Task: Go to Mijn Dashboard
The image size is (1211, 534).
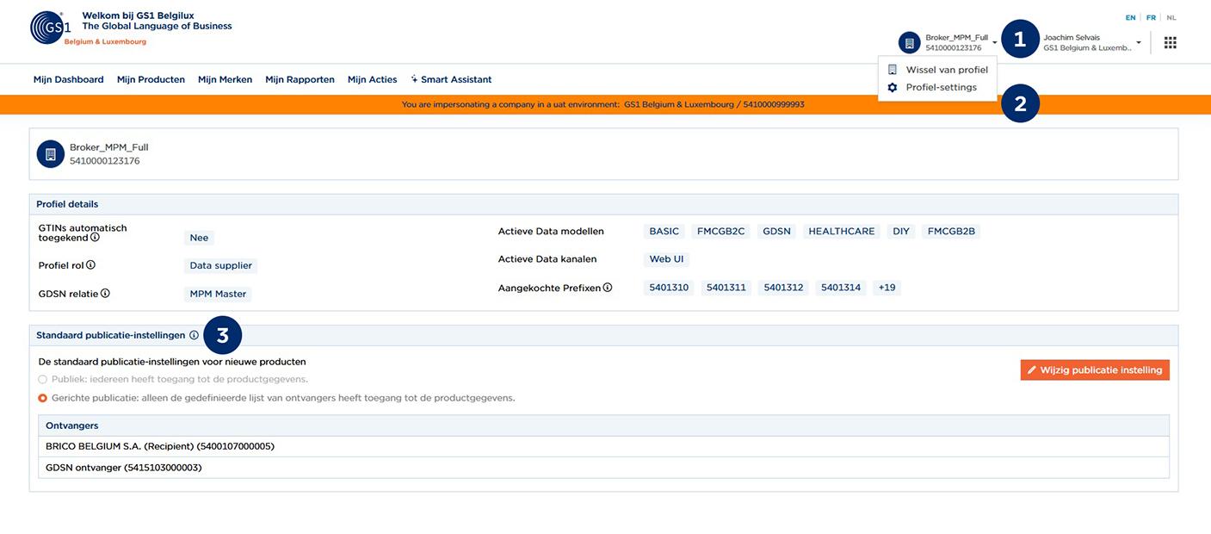Action: pos(69,79)
